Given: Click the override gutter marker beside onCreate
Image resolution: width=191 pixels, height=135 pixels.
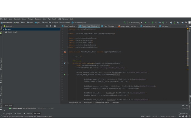Looking at the screenshot, I should coord(65,63).
